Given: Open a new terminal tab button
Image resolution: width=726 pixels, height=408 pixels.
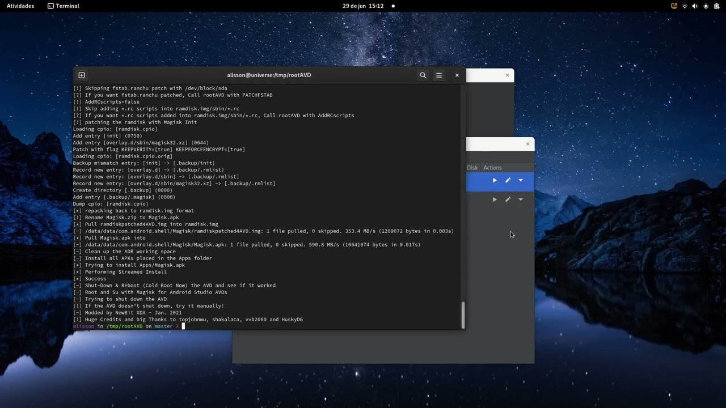Looking at the screenshot, I should point(82,75).
